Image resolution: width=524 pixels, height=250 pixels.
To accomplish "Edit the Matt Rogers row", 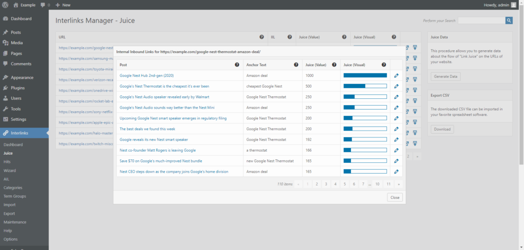I will [397, 150].
